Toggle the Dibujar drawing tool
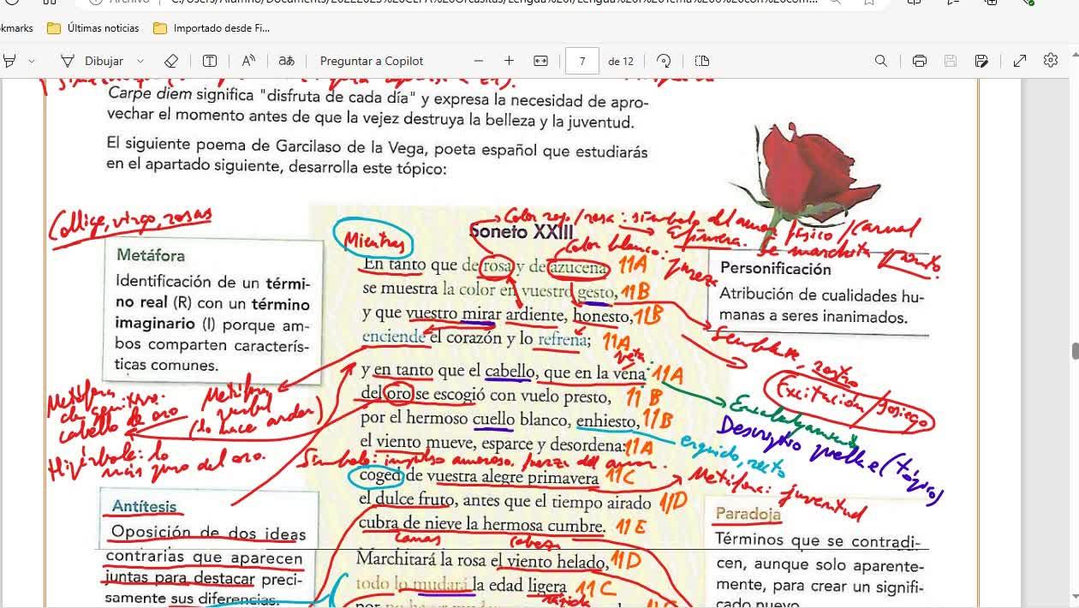 [x=92, y=61]
